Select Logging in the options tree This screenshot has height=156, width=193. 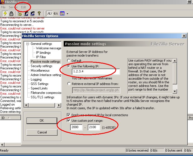[36, 79]
